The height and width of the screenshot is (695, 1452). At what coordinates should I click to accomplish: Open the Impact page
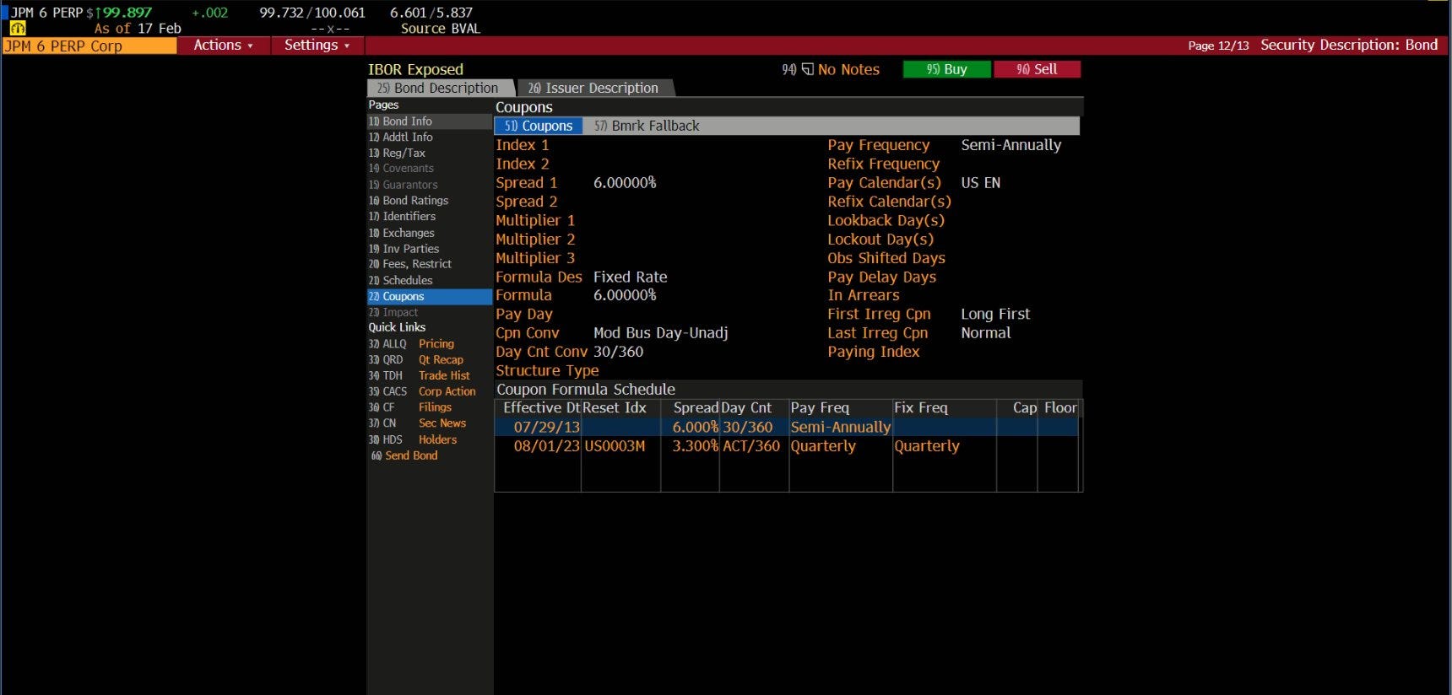pos(429,312)
